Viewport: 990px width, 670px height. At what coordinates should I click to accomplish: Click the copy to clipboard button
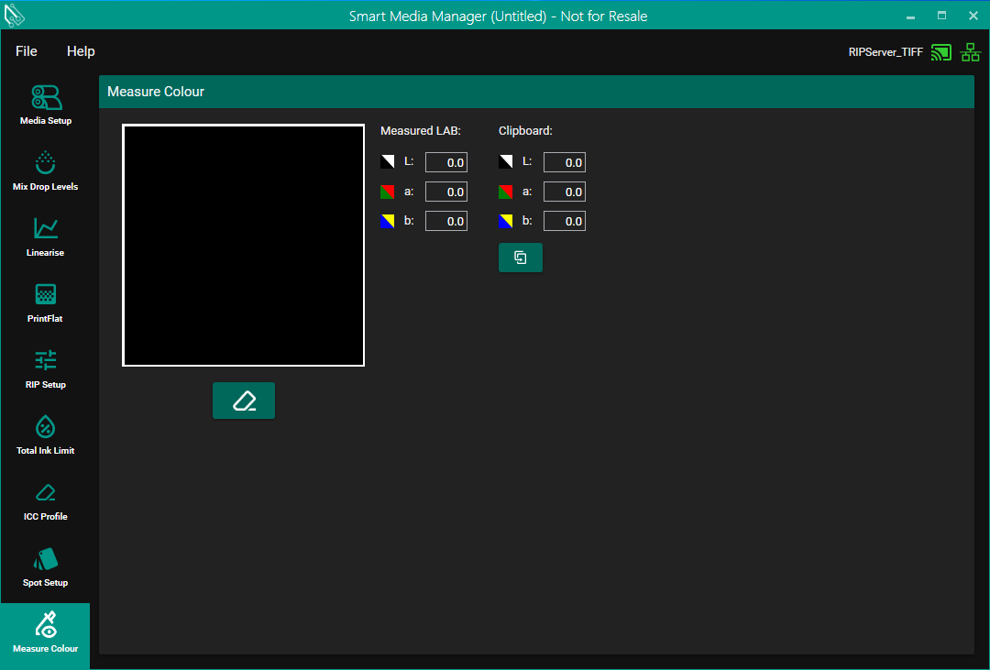coord(520,258)
